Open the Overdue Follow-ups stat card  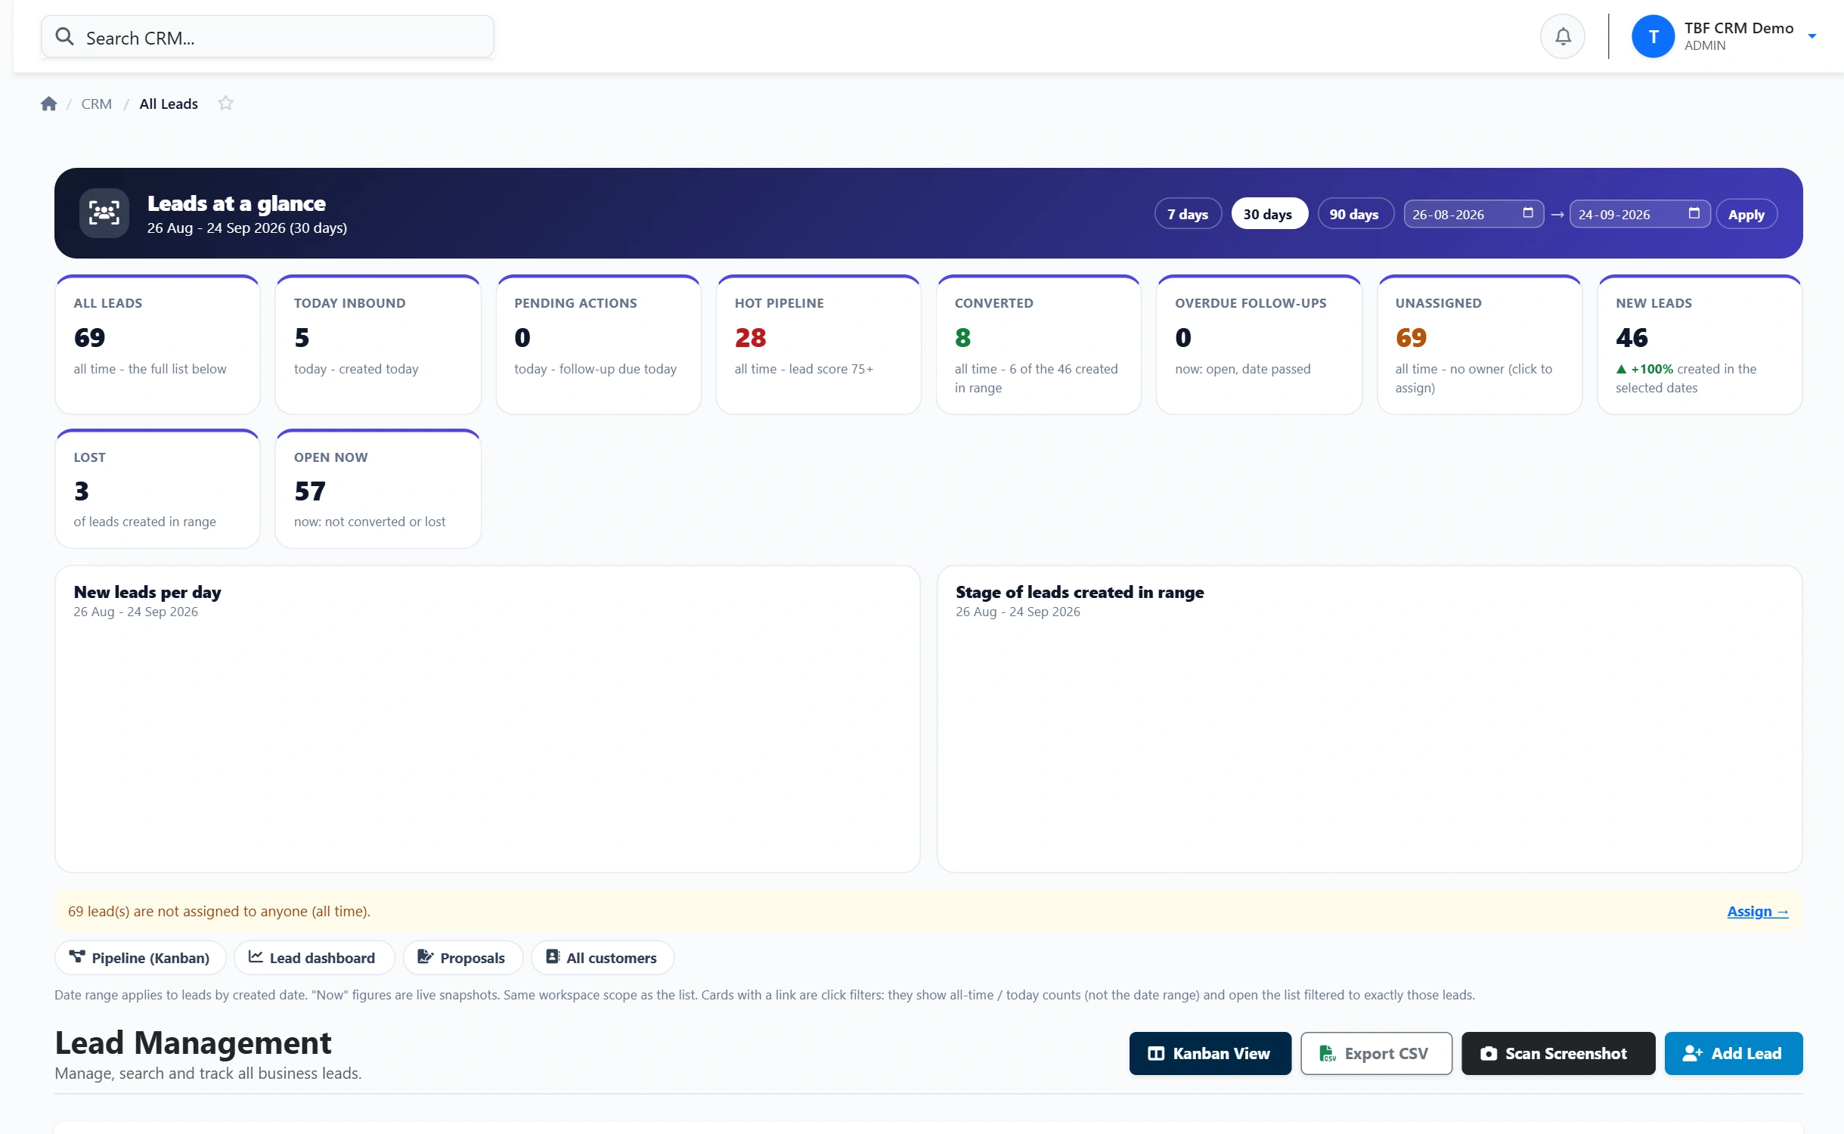click(x=1259, y=345)
